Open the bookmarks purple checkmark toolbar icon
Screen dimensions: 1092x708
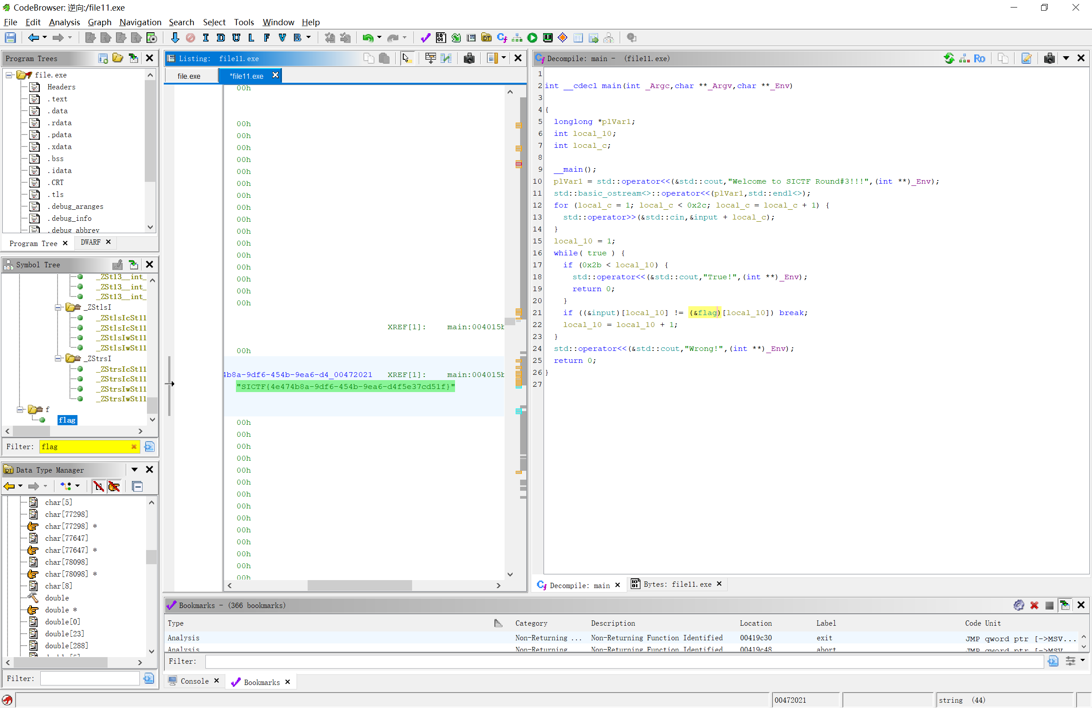pyautogui.click(x=425, y=38)
